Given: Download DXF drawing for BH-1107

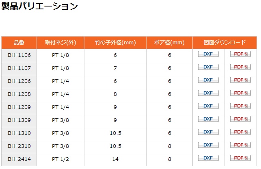Looking at the screenshot, I should 208,67.
